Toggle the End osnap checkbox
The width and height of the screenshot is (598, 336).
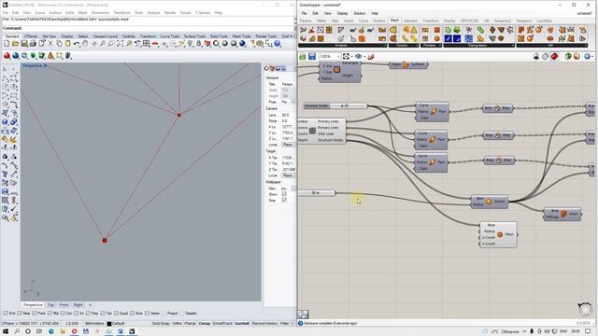tap(6, 314)
